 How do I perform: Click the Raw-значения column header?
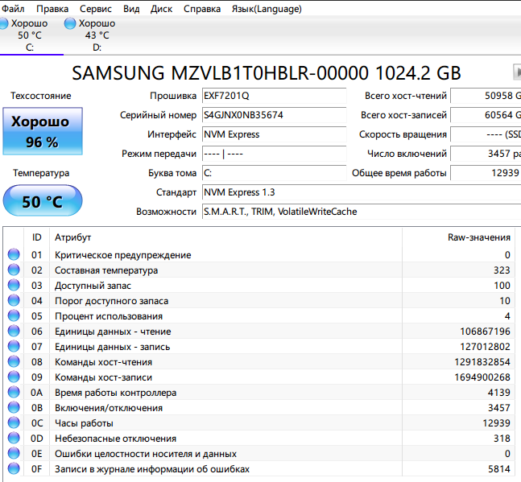(x=478, y=237)
